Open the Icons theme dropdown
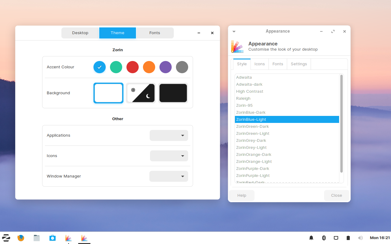This screenshot has height=244, width=391. tap(169, 156)
